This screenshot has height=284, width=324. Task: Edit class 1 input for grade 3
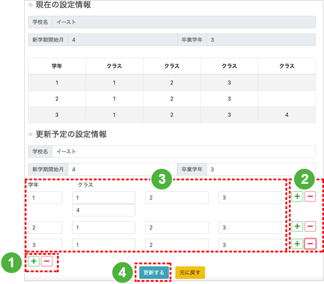[x=104, y=245]
